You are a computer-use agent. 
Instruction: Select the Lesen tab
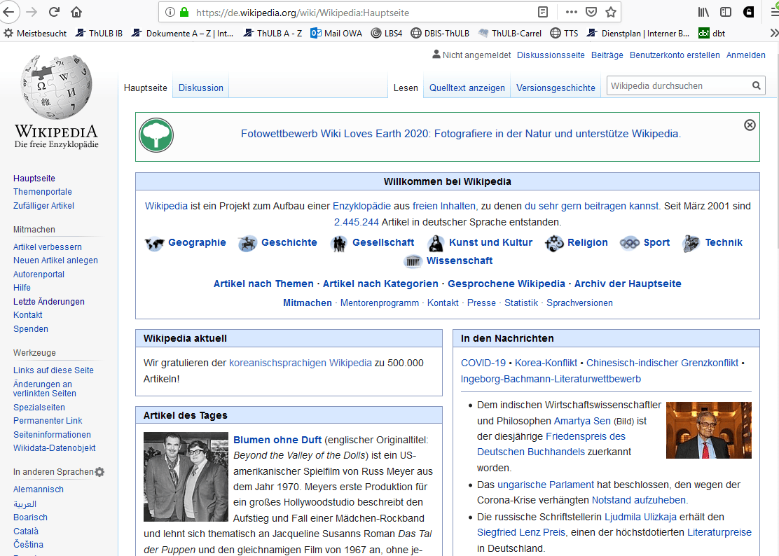[406, 88]
